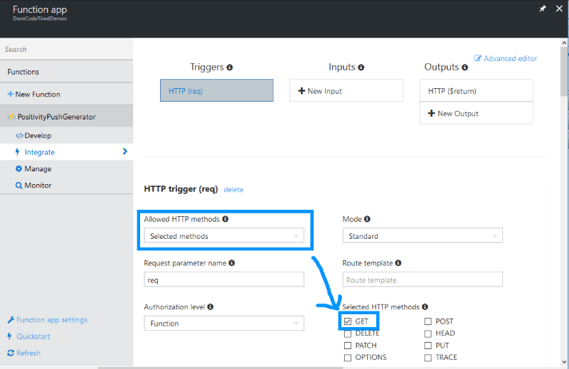The image size is (569, 369).
Task: Click the Monitor magnifier icon
Action: [x=19, y=186]
